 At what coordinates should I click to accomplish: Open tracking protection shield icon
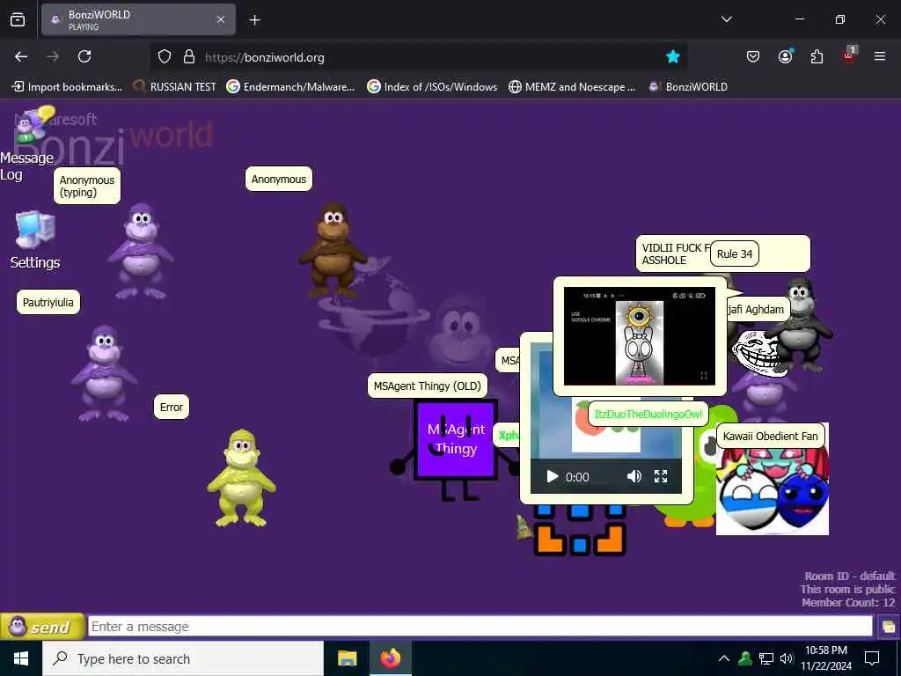[x=165, y=57]
